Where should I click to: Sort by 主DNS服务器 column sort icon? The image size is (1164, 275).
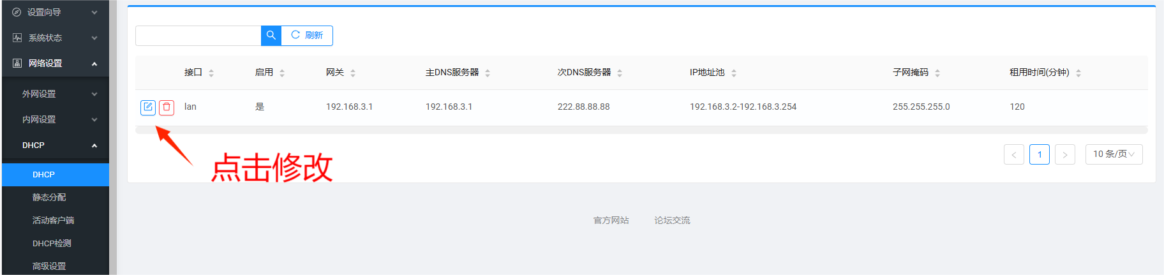click(x=488, y=73)
